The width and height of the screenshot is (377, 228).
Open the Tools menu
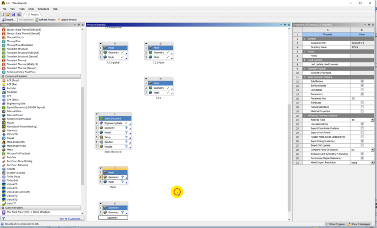[22, 9]
